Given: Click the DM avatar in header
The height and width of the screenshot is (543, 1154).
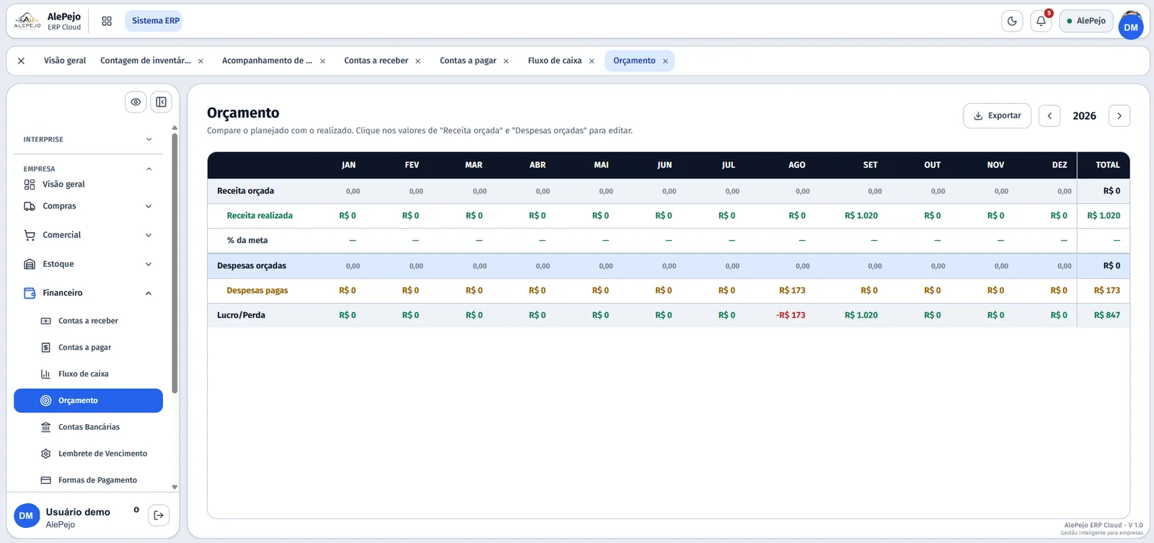Looking at the screenshot, I should [x=1131, y=27].
